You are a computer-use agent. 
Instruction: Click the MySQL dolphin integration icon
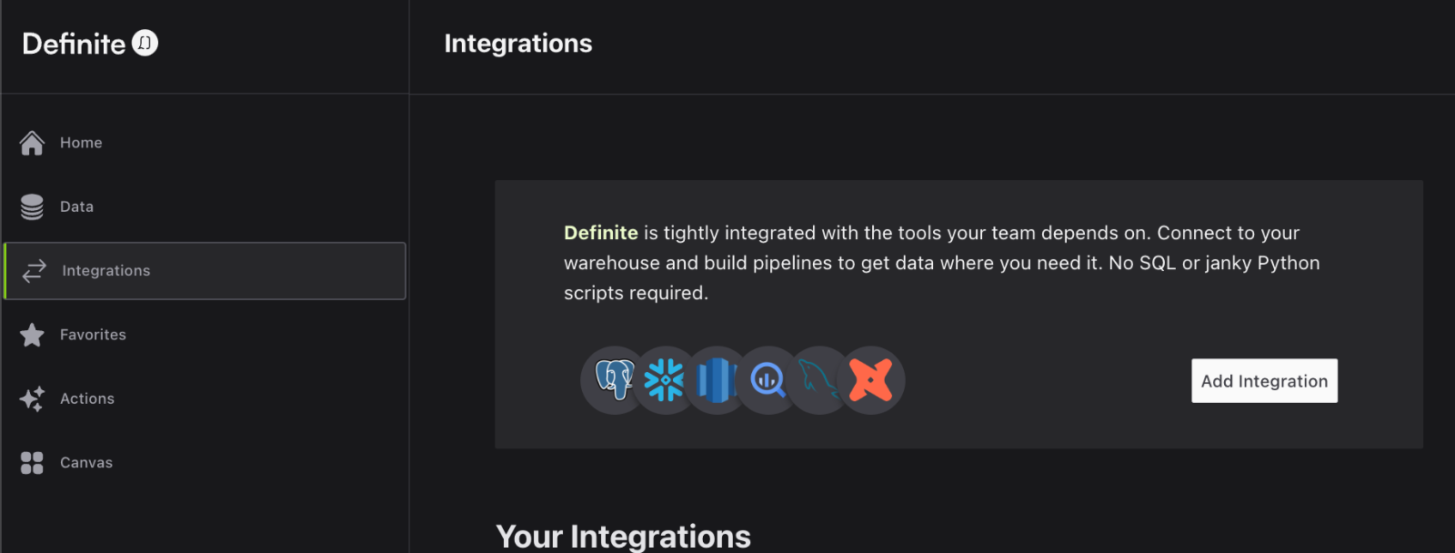tap(818, 380)
